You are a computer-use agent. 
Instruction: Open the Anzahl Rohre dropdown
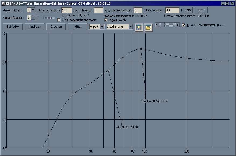pos(33,10)
